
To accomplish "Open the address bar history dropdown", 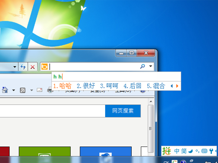I will [15, 67].
